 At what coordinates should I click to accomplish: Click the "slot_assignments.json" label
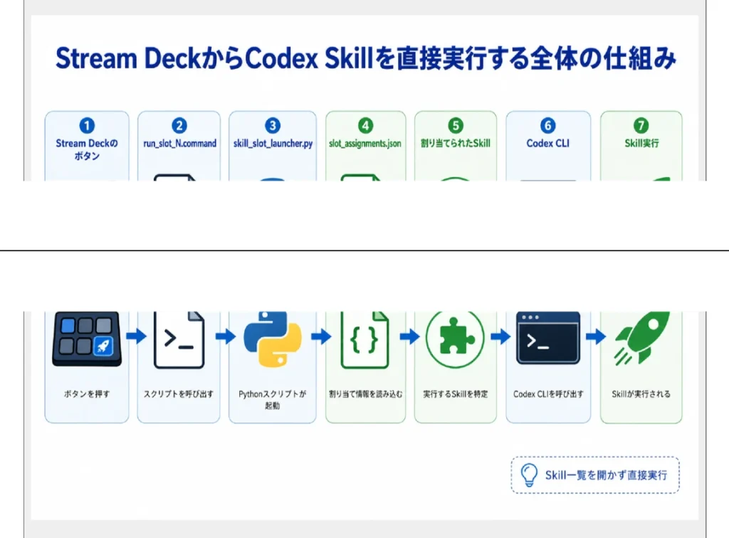(x=365, y=144)
